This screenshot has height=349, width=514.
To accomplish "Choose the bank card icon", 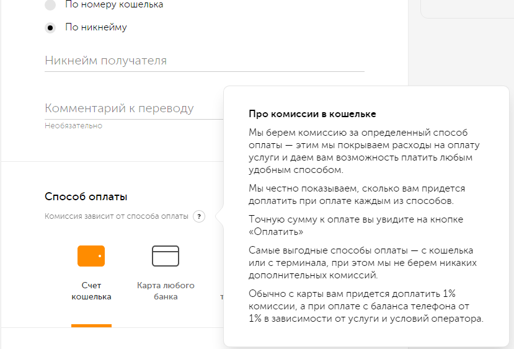I will [x=166, y=255].
